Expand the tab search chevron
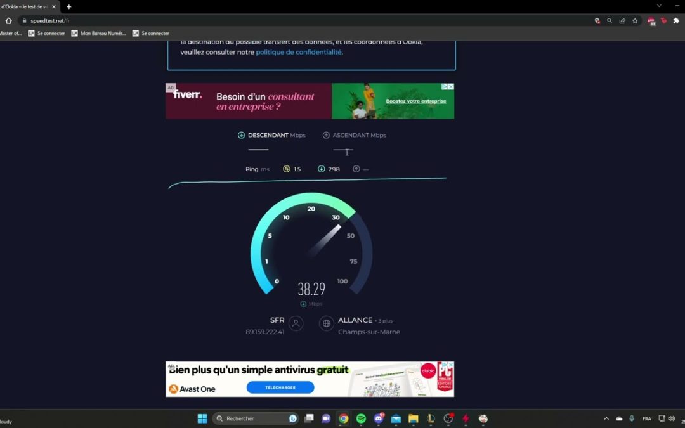Viewport: 685px width, 428px height. pos(659,6)
